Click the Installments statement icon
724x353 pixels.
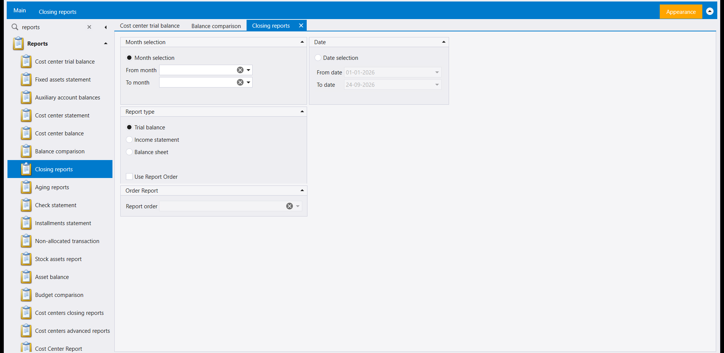coord(26,223)
